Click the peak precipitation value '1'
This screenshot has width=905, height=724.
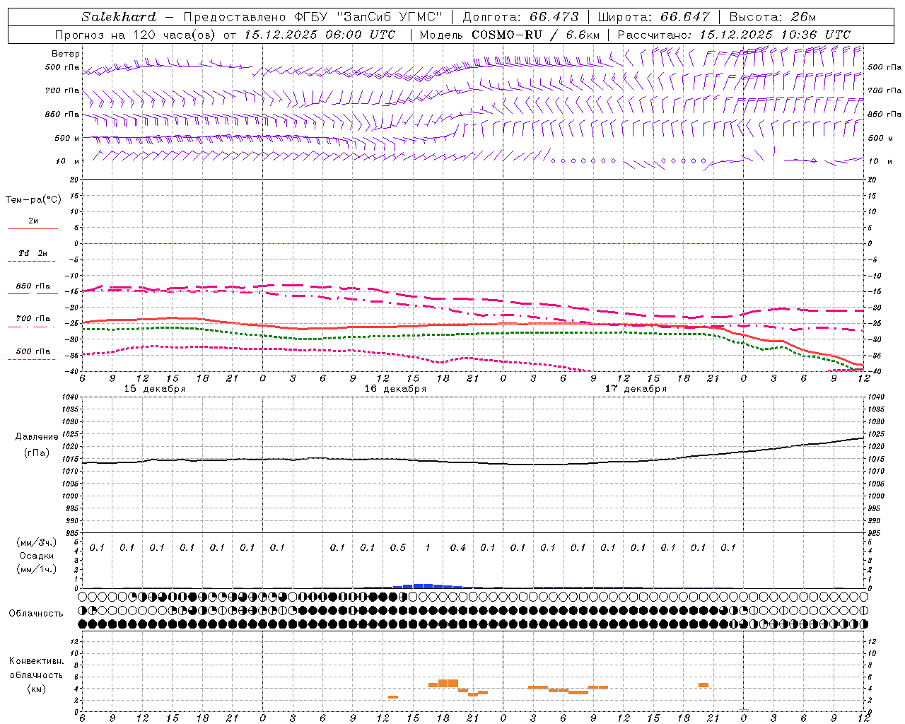click(x=428, y=547)
